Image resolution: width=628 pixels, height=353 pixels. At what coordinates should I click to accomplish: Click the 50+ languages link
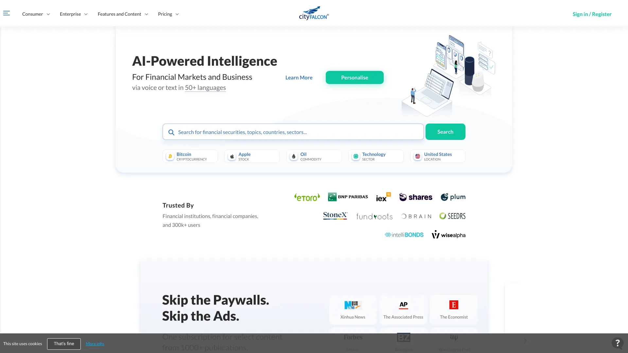click(x=205, y=87)
